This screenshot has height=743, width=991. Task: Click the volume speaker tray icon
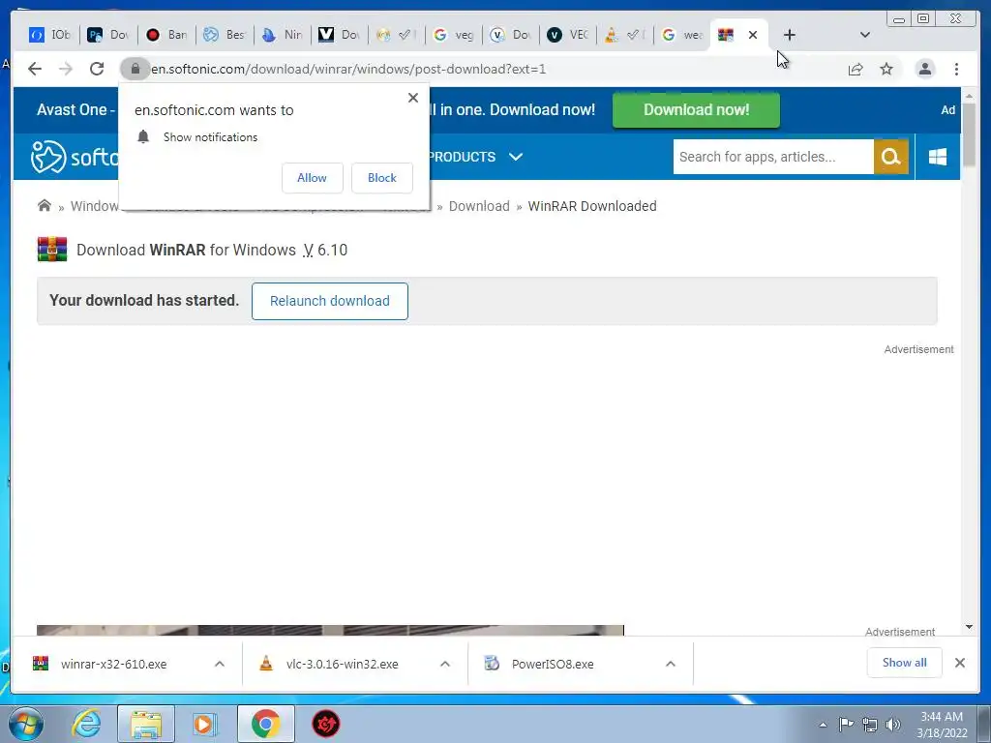tap(893, 724)
